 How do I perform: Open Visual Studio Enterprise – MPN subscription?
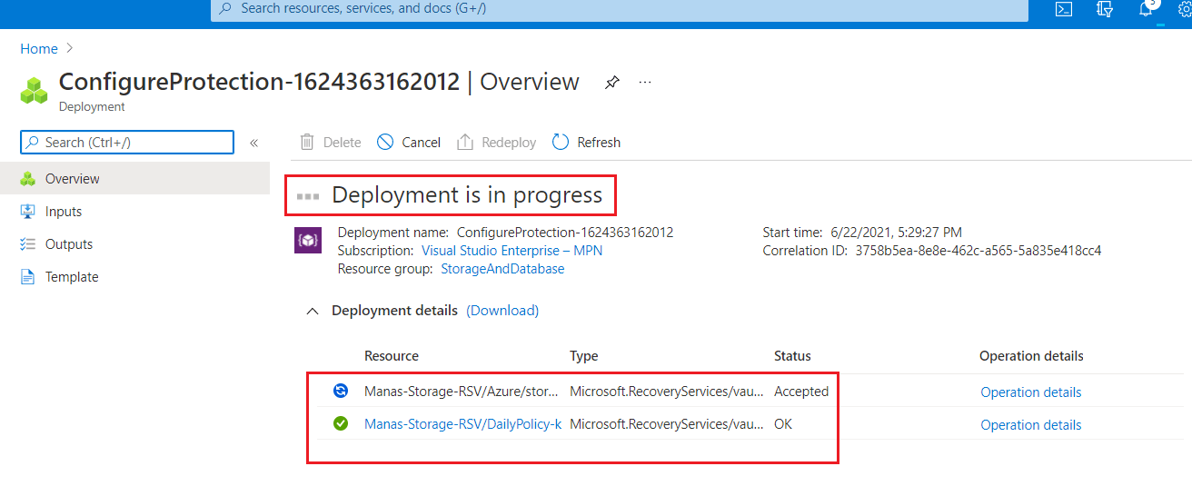[x=512, y=251]
